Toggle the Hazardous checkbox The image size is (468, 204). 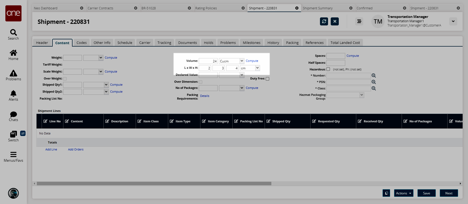click(328, 69)
